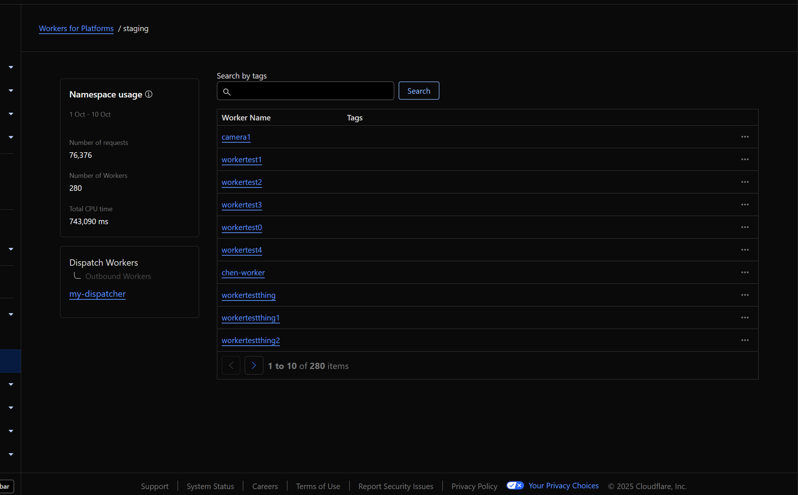Select the highlighted sidebar menu item

tap(10, 361)
